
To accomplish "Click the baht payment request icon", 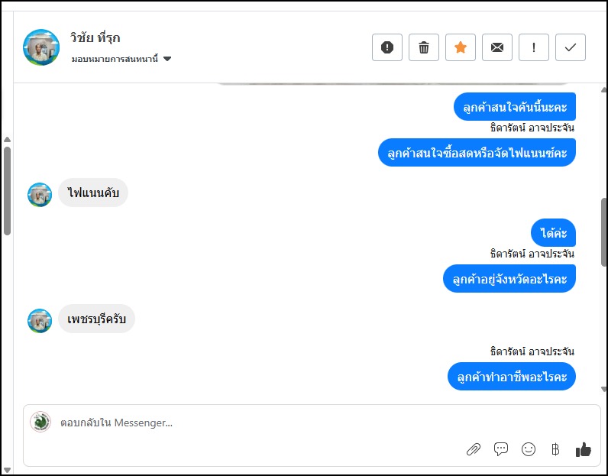I will click(x=555, y=449).
